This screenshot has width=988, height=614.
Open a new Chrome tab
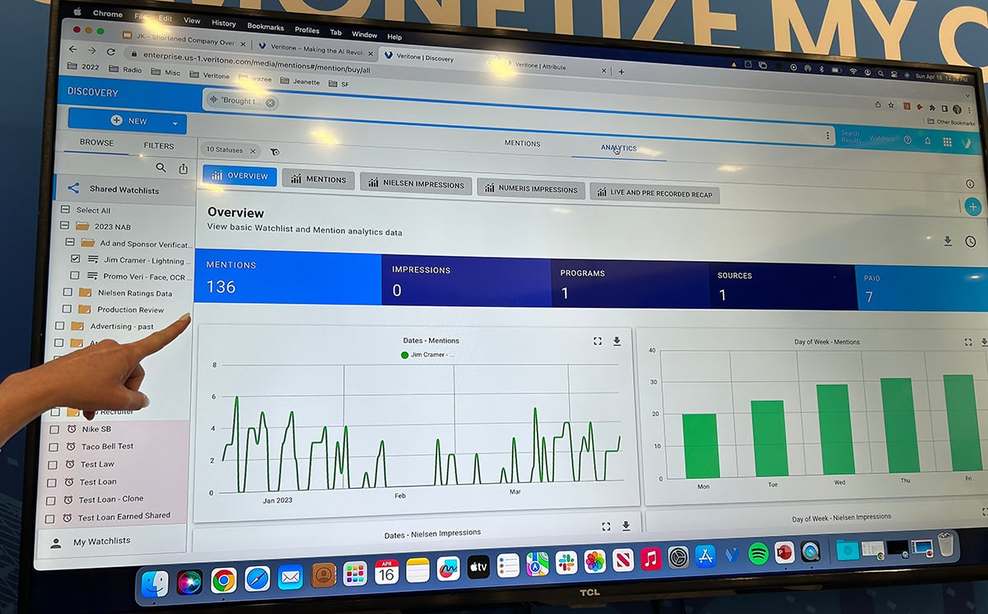pyautogui.click(x=621, y=72)
